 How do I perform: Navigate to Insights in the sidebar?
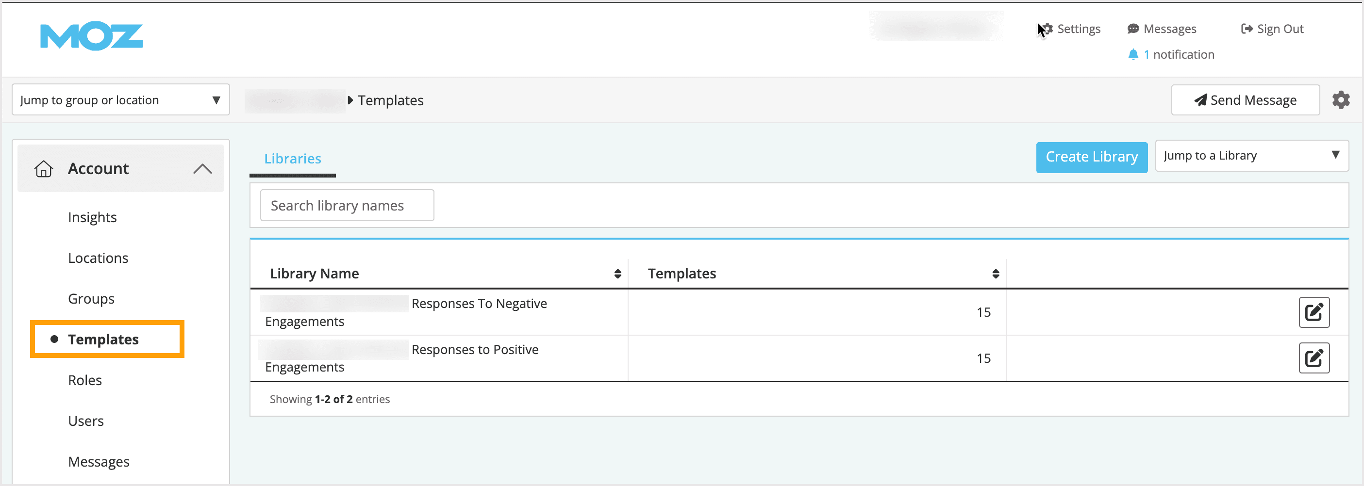(x=92, y=217)
